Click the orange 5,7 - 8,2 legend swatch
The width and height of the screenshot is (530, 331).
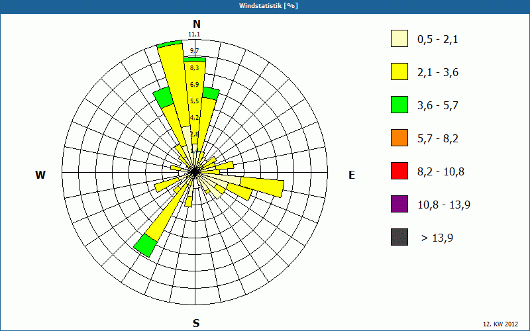[399, 138]
